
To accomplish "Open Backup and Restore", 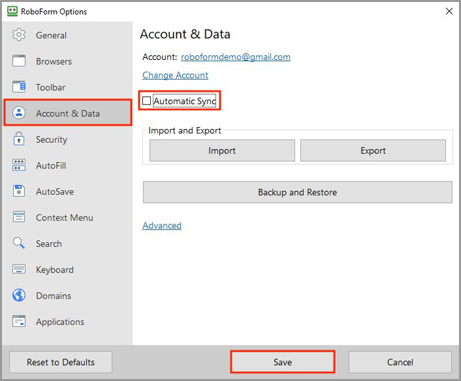I will [x=298, y=192].
